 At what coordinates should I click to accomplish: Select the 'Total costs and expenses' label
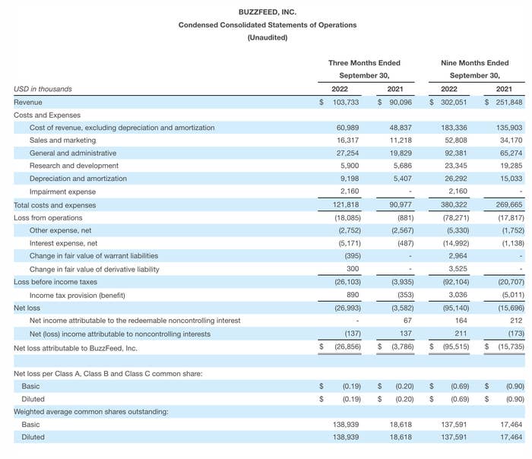(55, 205)
